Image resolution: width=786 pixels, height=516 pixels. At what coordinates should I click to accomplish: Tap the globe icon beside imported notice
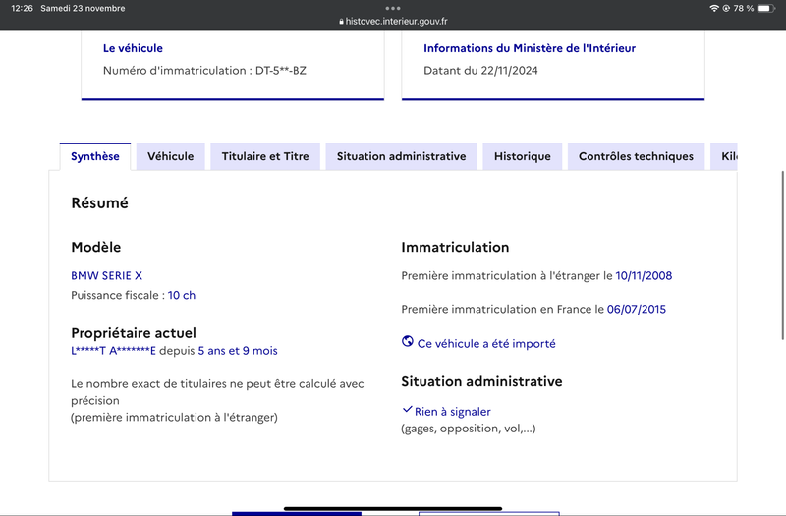pyautogui.click(x=408, y=341)
